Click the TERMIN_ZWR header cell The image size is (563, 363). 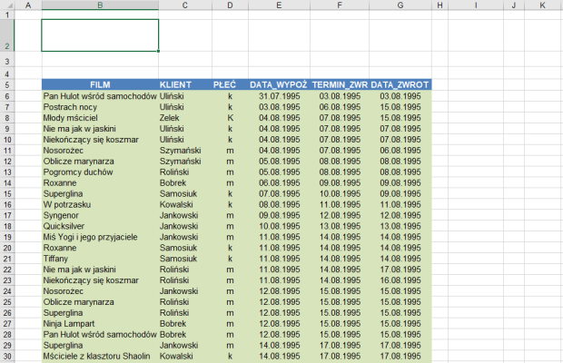[x=339, y=84]
